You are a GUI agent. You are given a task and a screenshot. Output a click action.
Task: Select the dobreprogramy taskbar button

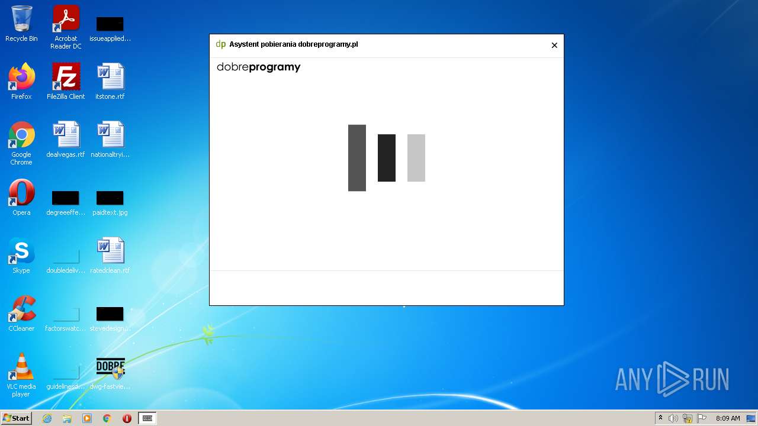147,418
